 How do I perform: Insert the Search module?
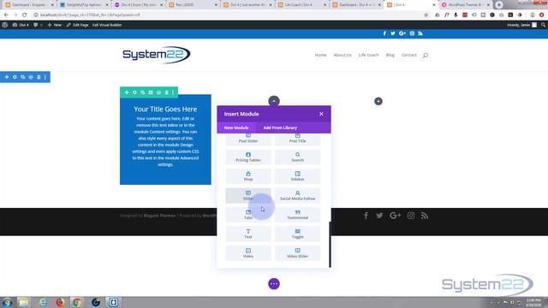(x=297, y=157)
